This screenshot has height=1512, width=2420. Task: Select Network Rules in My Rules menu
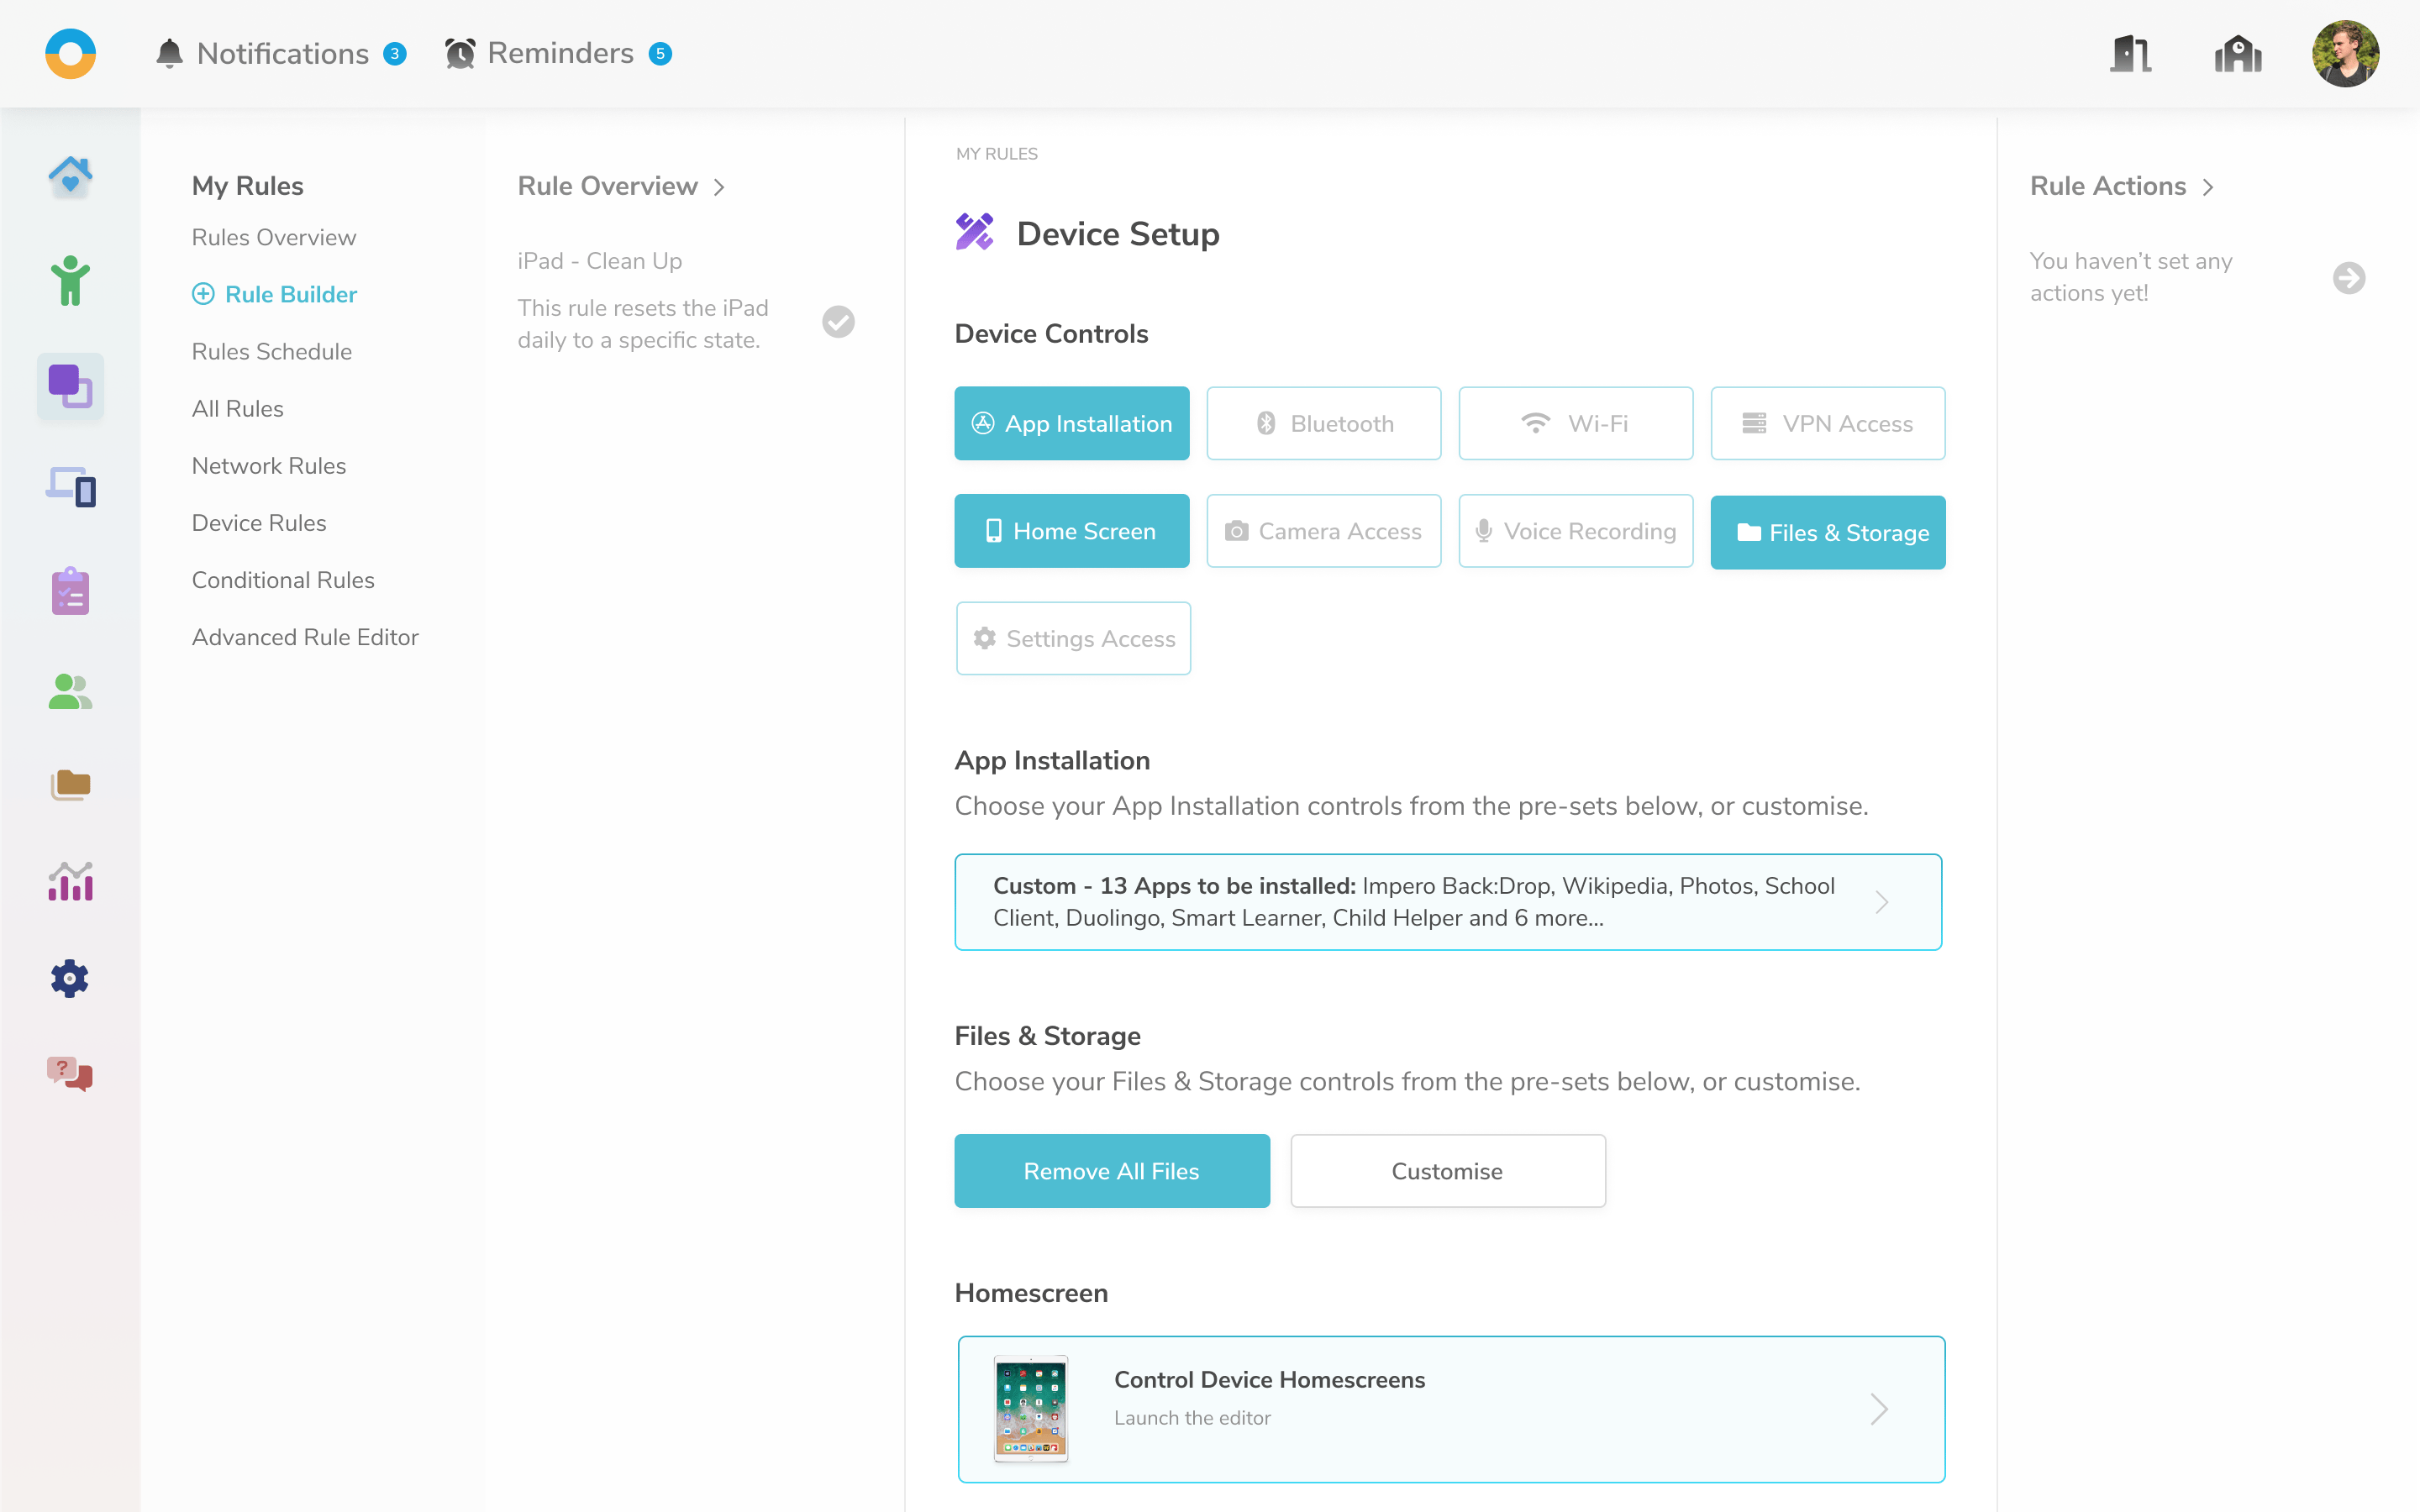(268, 465)
